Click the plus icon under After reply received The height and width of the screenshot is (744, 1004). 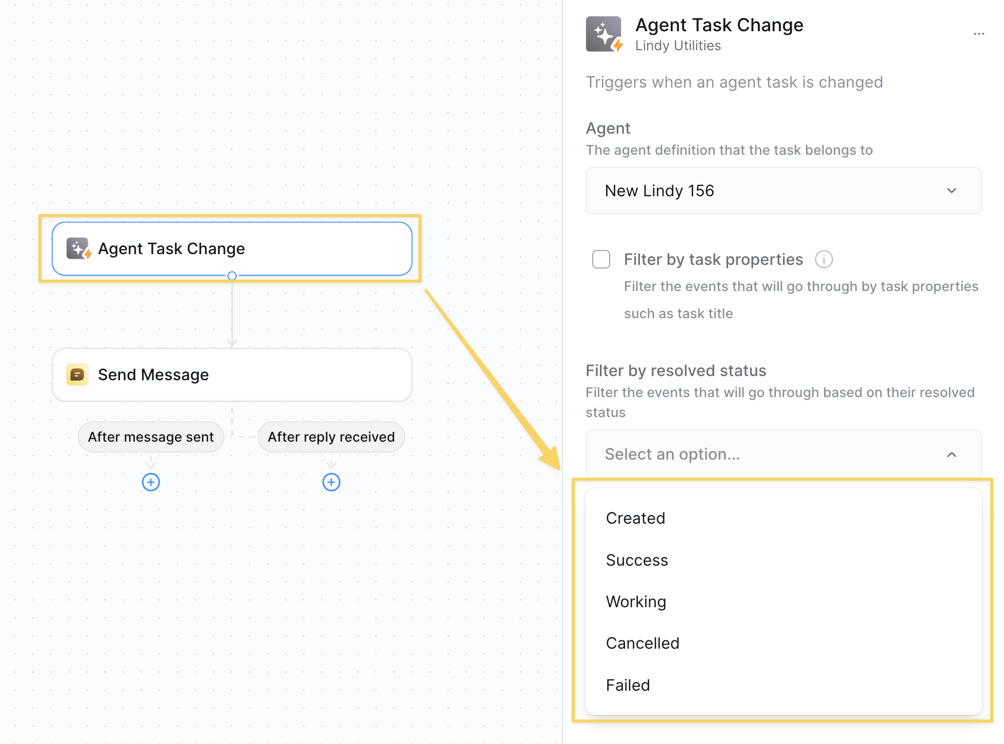point(331,482)
